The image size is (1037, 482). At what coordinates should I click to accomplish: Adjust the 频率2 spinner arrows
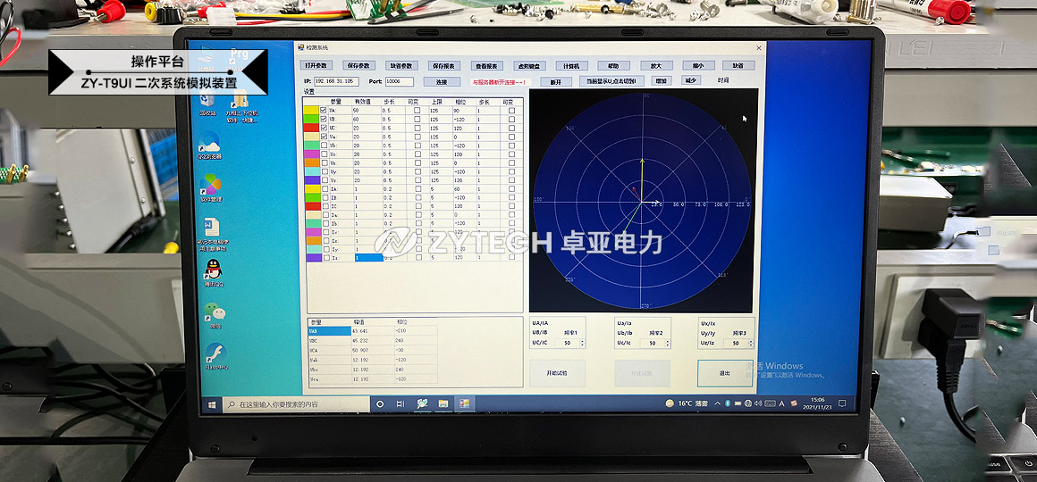coord(667,344)
